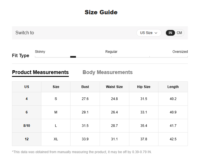This screenshot has width=197, height=158.
Task: Click length value 41.7
Action: coord(173,126)
